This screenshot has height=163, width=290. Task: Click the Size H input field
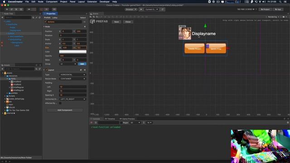[81, 48]
